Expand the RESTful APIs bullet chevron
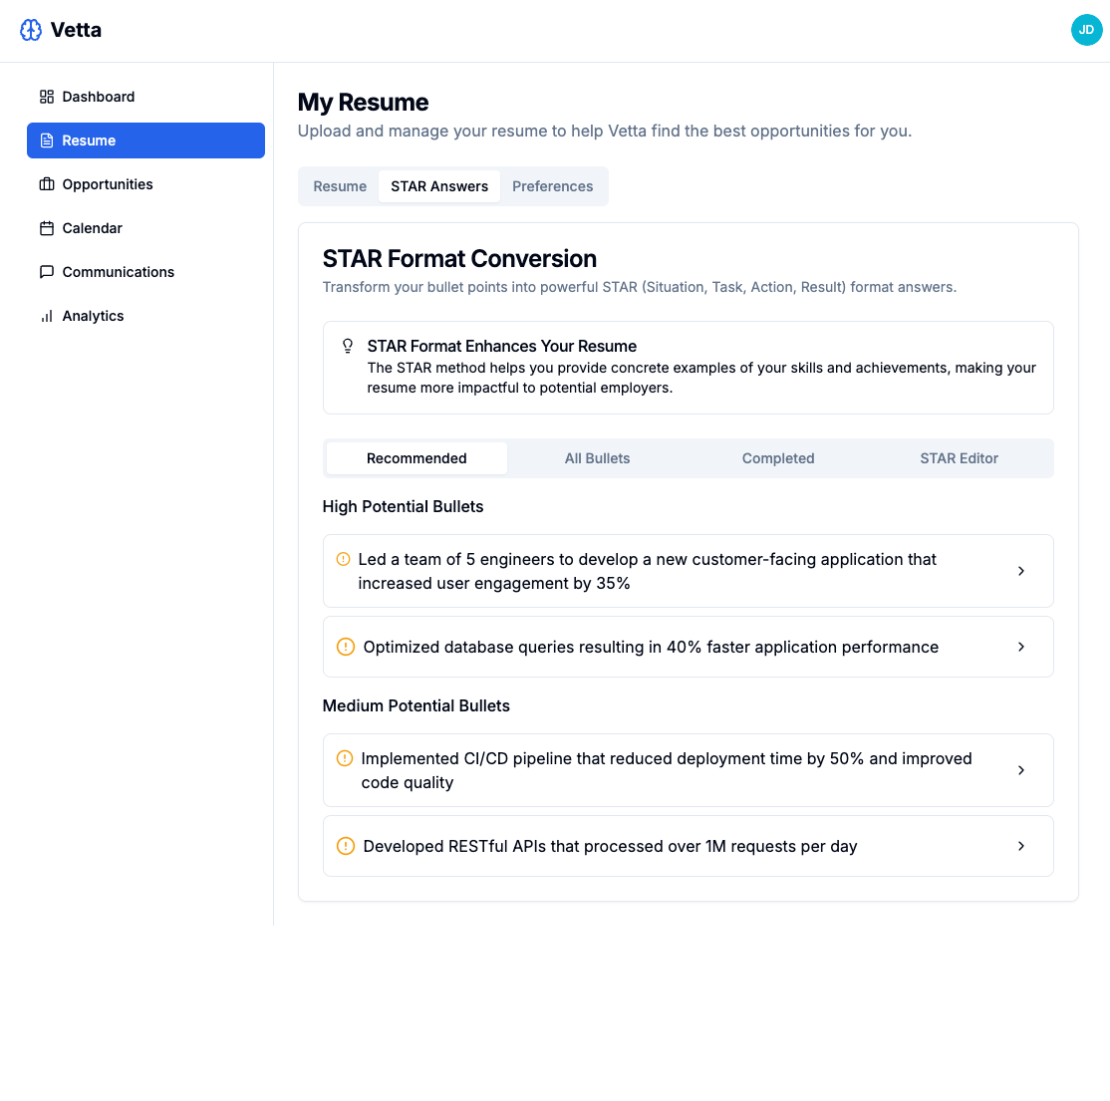Viewport: 1110px width, 1101px height. tap(1021, 846)
